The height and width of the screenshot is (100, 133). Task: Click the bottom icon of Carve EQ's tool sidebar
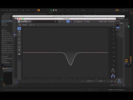pyautogui.click(x=19, y=61)
